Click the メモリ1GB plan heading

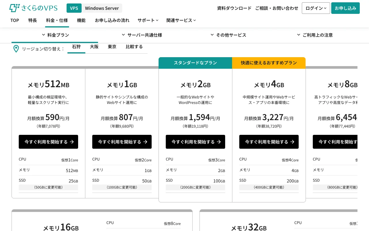(122, 84)
